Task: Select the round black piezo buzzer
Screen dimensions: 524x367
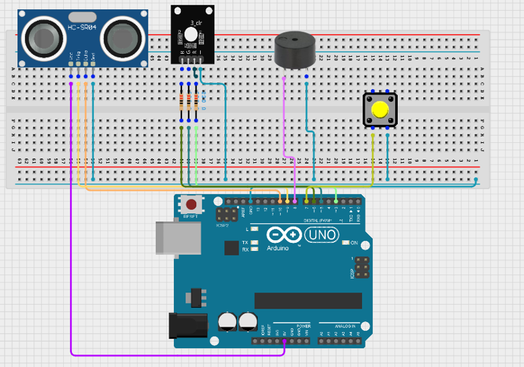Action: [295, 50]
